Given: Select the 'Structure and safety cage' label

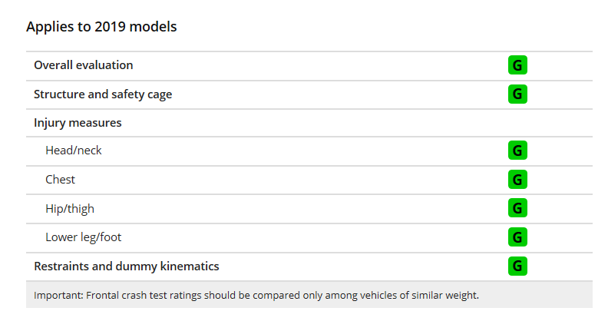Looking at the screenshot, I should tap(103, 94).
